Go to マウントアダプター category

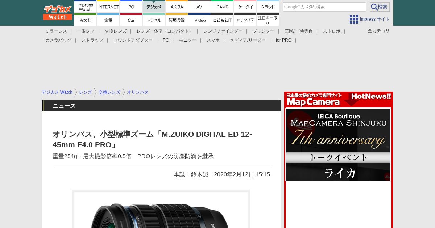pos(133,40)
